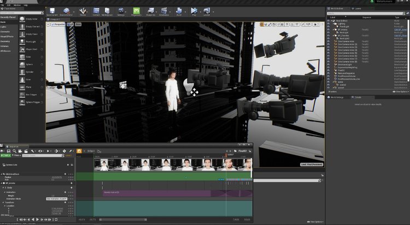410x225 pixels.
Task: Open the Blueprints toolbar icon
Action: pyautogui.click(x=151, y=10)
